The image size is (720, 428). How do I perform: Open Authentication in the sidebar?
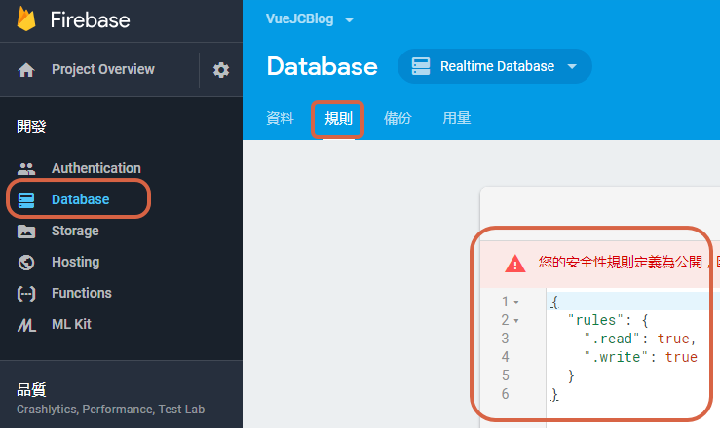click(x=96, y=168)
